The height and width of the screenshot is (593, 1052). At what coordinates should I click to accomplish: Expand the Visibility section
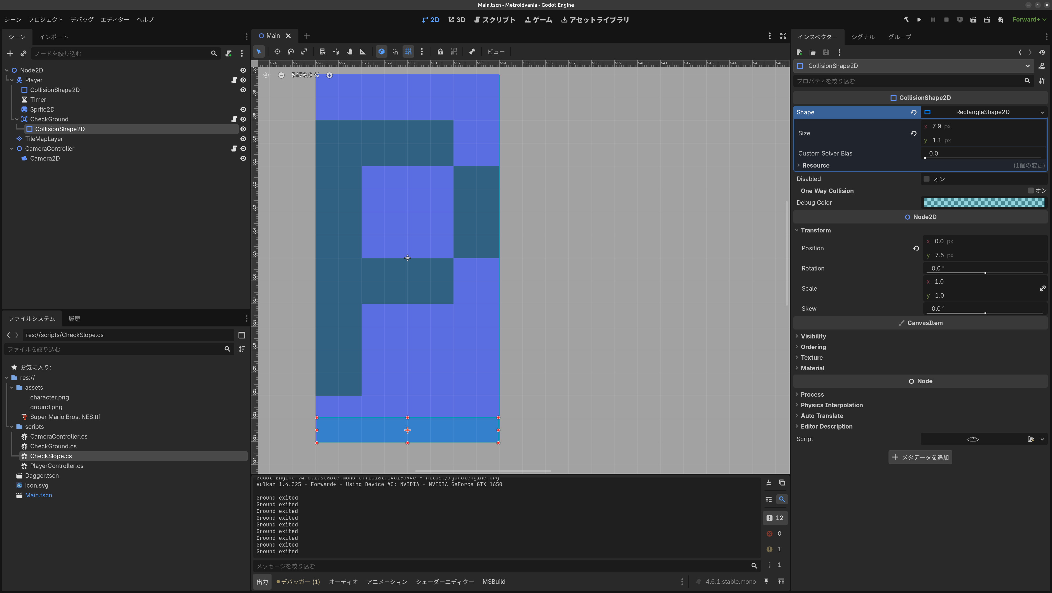pyautogui.click(x=813, y=336)
